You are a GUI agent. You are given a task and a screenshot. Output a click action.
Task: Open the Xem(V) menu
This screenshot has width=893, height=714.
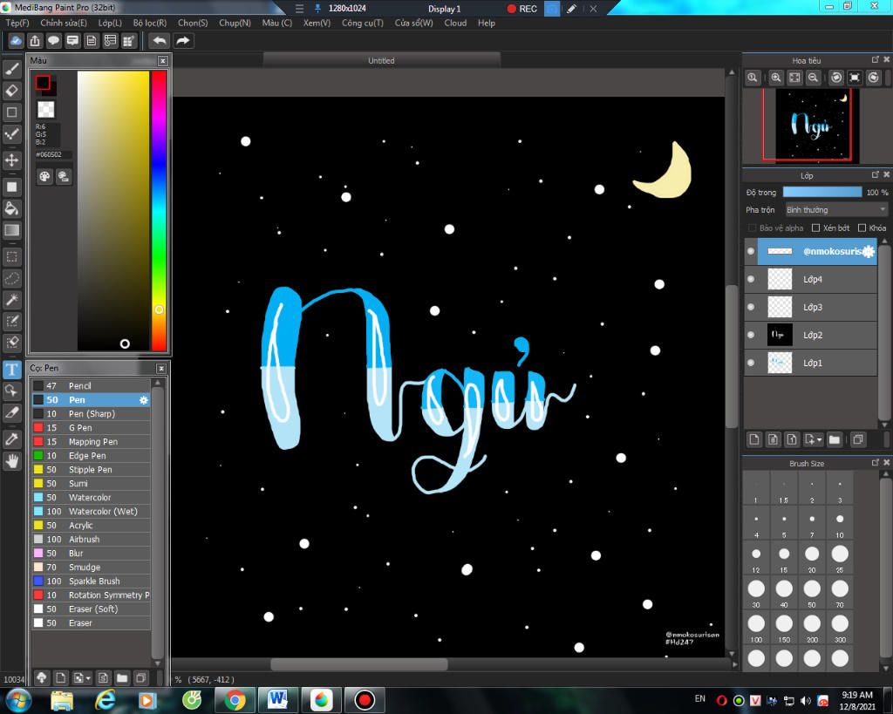pyautogui.click(x=317, y=23)
